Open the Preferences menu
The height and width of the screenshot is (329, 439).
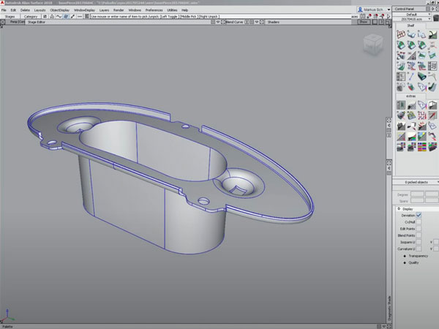154,10
